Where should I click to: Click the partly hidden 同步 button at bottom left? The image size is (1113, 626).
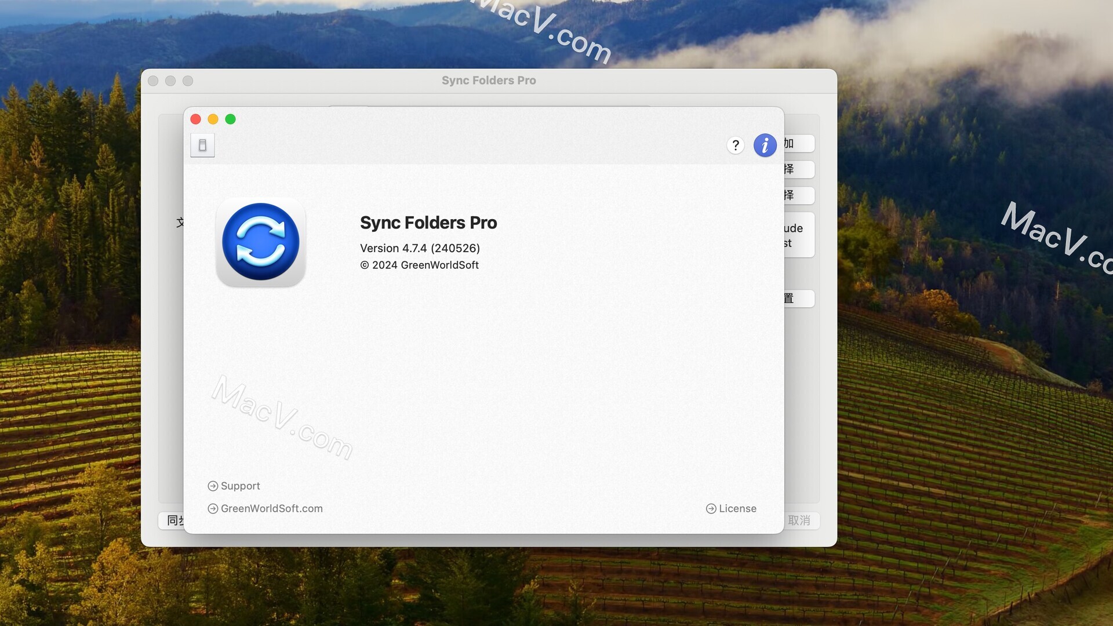click(x=172, y=521)
